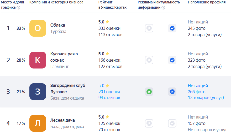Open the 201 оценка ratings link

pos(109,92)
